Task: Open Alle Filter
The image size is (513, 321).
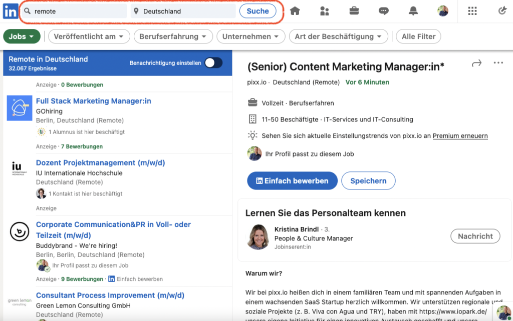Action: (418, 36)
